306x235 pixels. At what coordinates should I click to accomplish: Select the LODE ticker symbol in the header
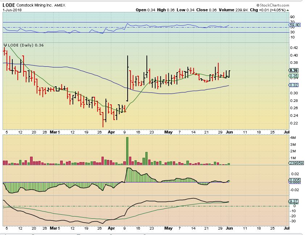click(x=9, y=5)
